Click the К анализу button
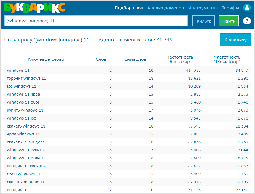Image resolution: width=255 pixels, height=194 pixels. coord(235,40)
